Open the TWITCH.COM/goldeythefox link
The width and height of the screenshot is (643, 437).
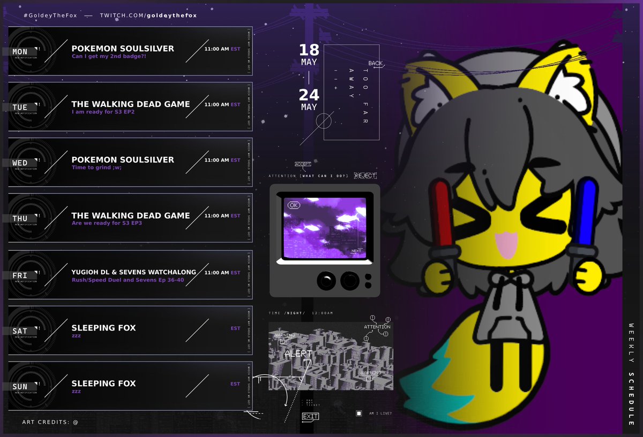point(148,16)
